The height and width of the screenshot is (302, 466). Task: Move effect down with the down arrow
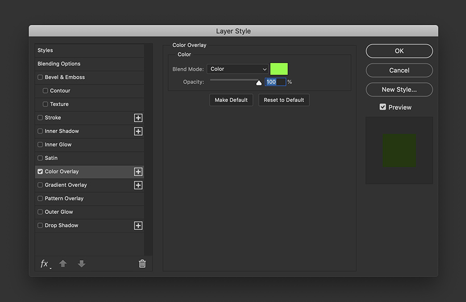81,264
